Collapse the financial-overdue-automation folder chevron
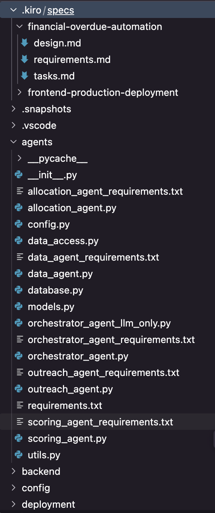Screen dimensions: 215x513 click(x=20, y=27)
